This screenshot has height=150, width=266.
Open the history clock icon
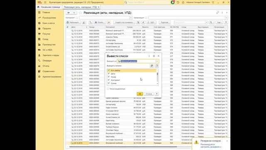178,2
